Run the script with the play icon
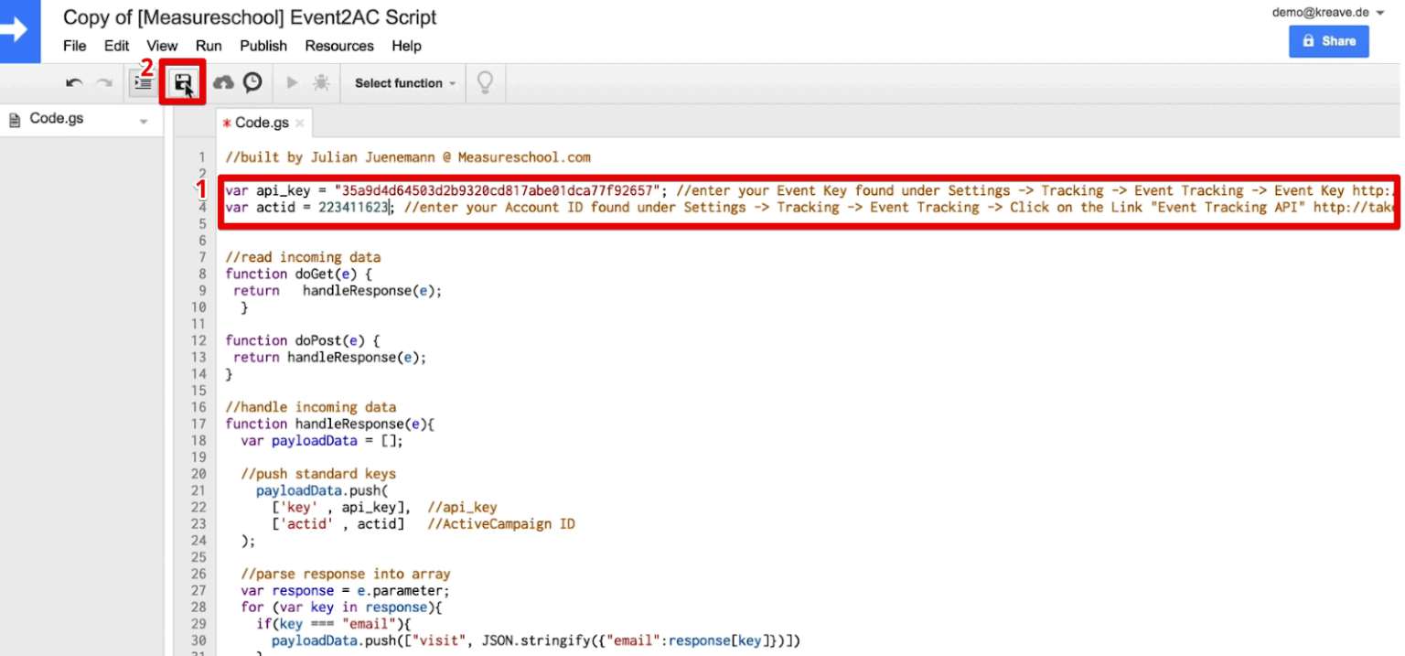 (x=291, y=82)
